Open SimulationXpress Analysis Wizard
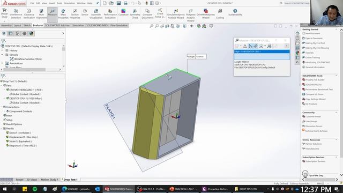The image size is (343, 193). (176, 14)
